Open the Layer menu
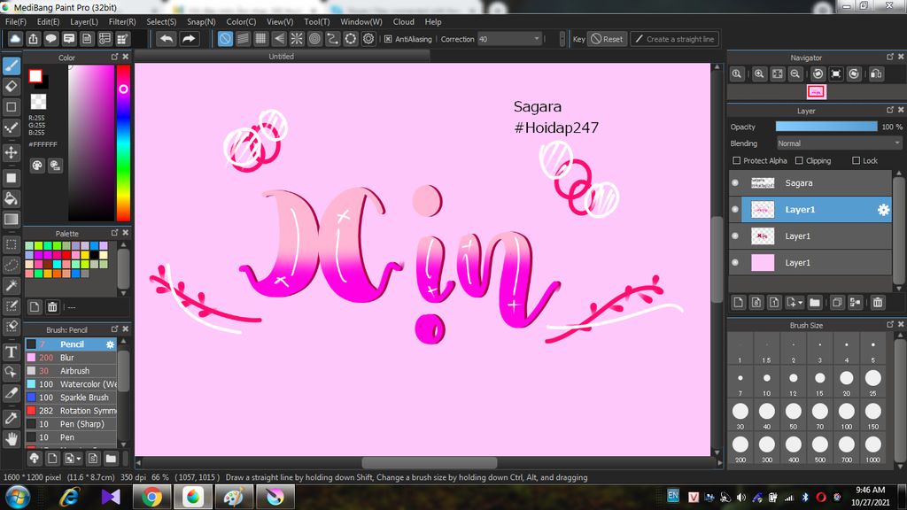 pos(84,21)
